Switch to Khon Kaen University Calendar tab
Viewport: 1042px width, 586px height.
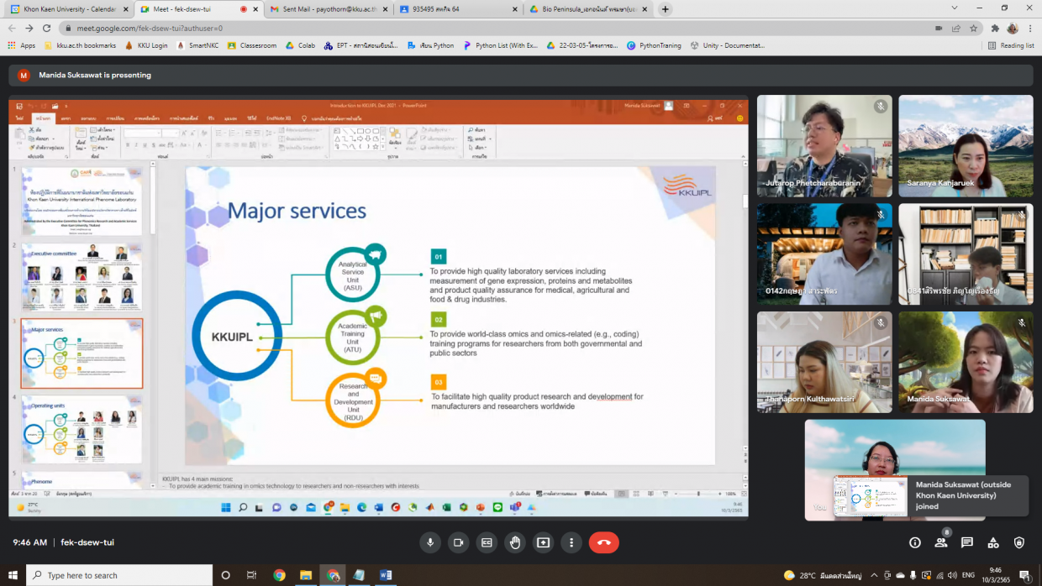pos(69,9)
